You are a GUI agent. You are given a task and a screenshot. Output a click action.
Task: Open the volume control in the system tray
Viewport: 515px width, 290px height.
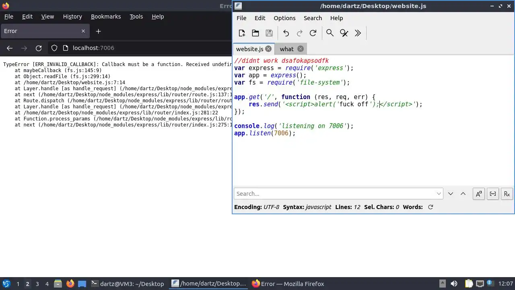click(x=454, y=284)
